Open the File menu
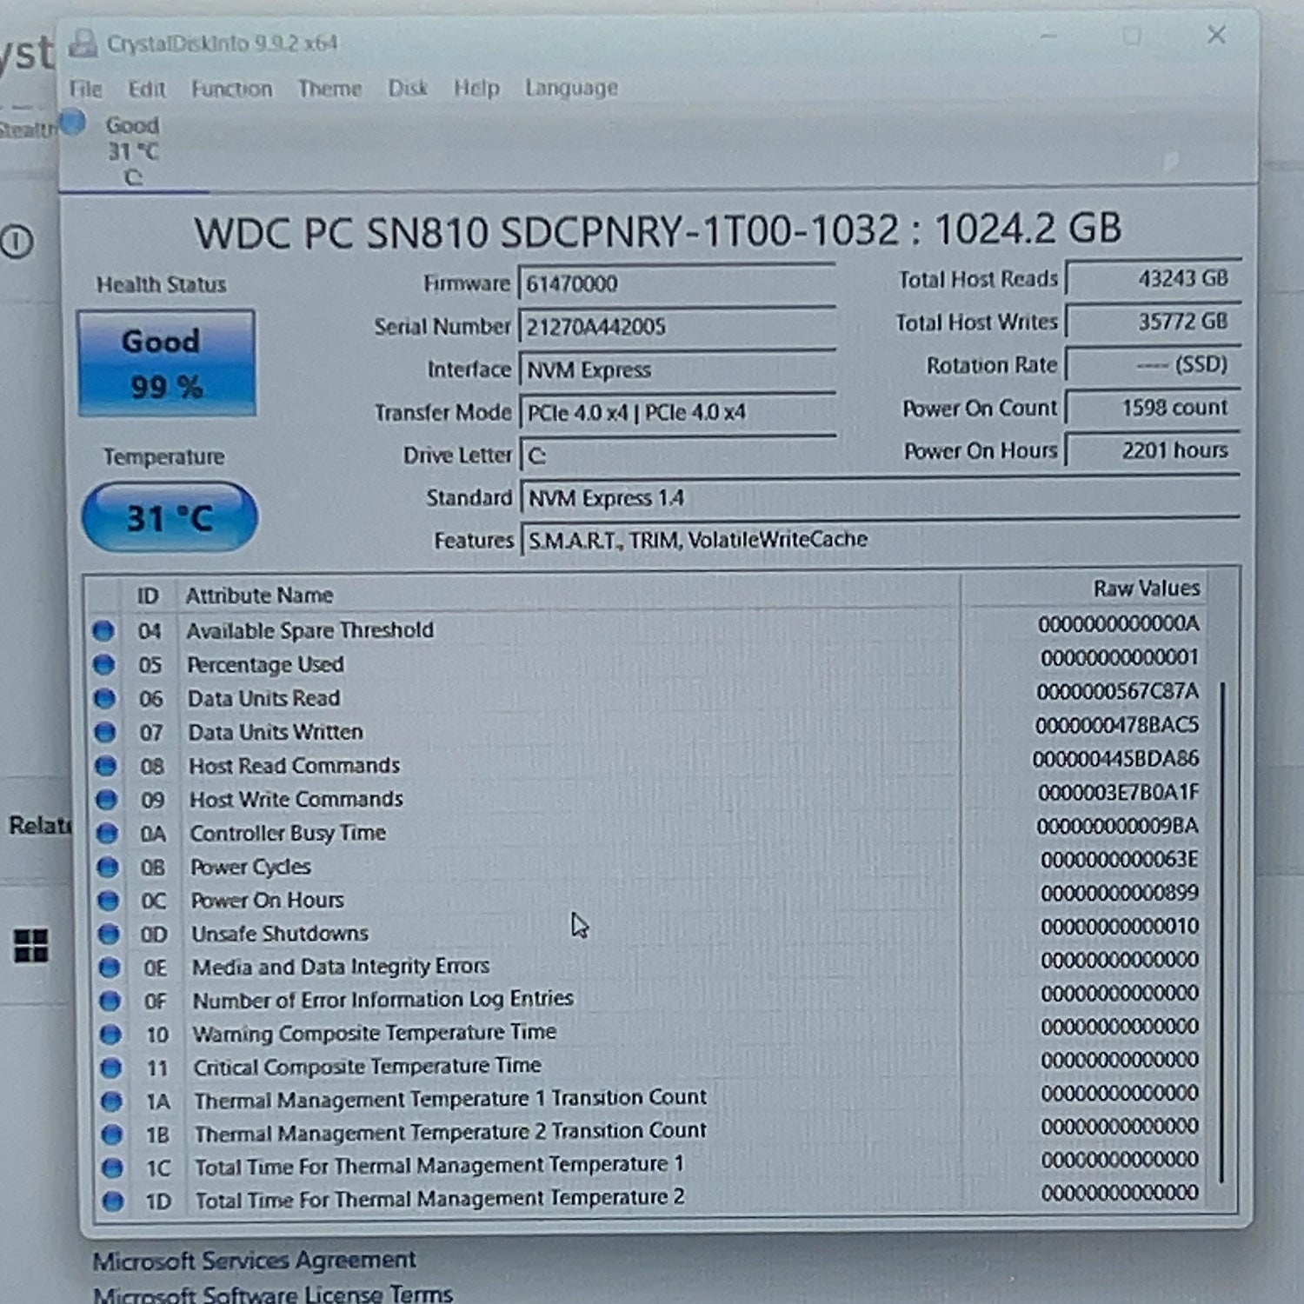Screen dimensions: 1304x1304 click(85, 89)
